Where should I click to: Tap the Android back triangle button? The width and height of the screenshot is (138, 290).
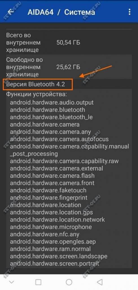tap(100, 282)
